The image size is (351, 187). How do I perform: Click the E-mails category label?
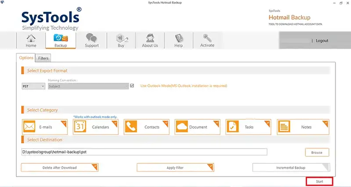[x=46, y=127]
